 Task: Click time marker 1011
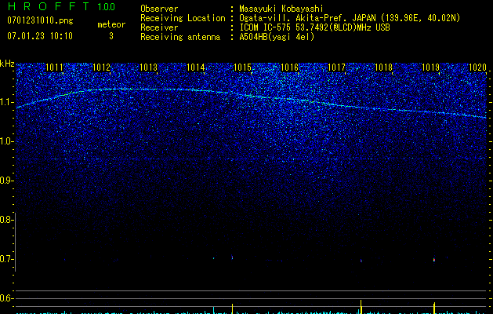coord(54,68)
